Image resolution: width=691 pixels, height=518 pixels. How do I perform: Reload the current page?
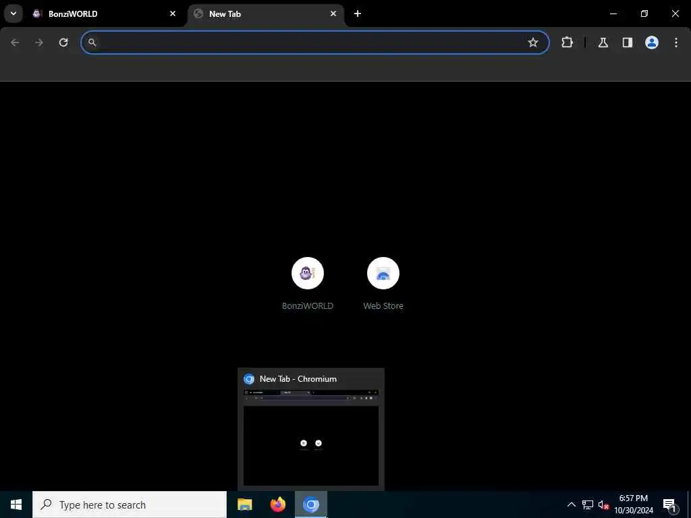point(63,42)
